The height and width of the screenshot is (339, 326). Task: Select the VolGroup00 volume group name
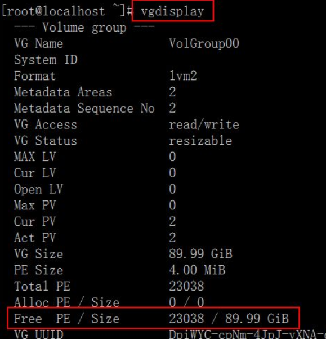tap(204, 44)
